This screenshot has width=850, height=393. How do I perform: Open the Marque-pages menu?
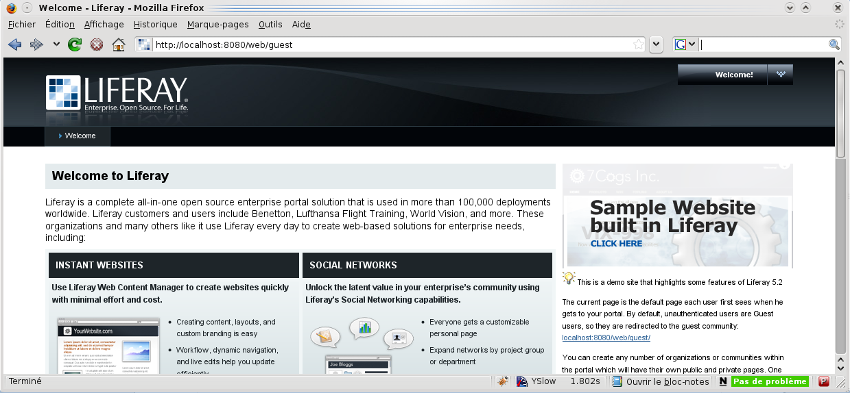[217, 24]
